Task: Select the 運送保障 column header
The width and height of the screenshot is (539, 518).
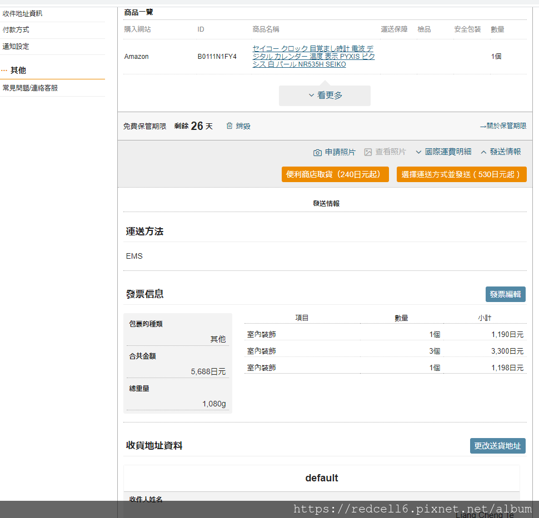Action: tap(395, 29)
